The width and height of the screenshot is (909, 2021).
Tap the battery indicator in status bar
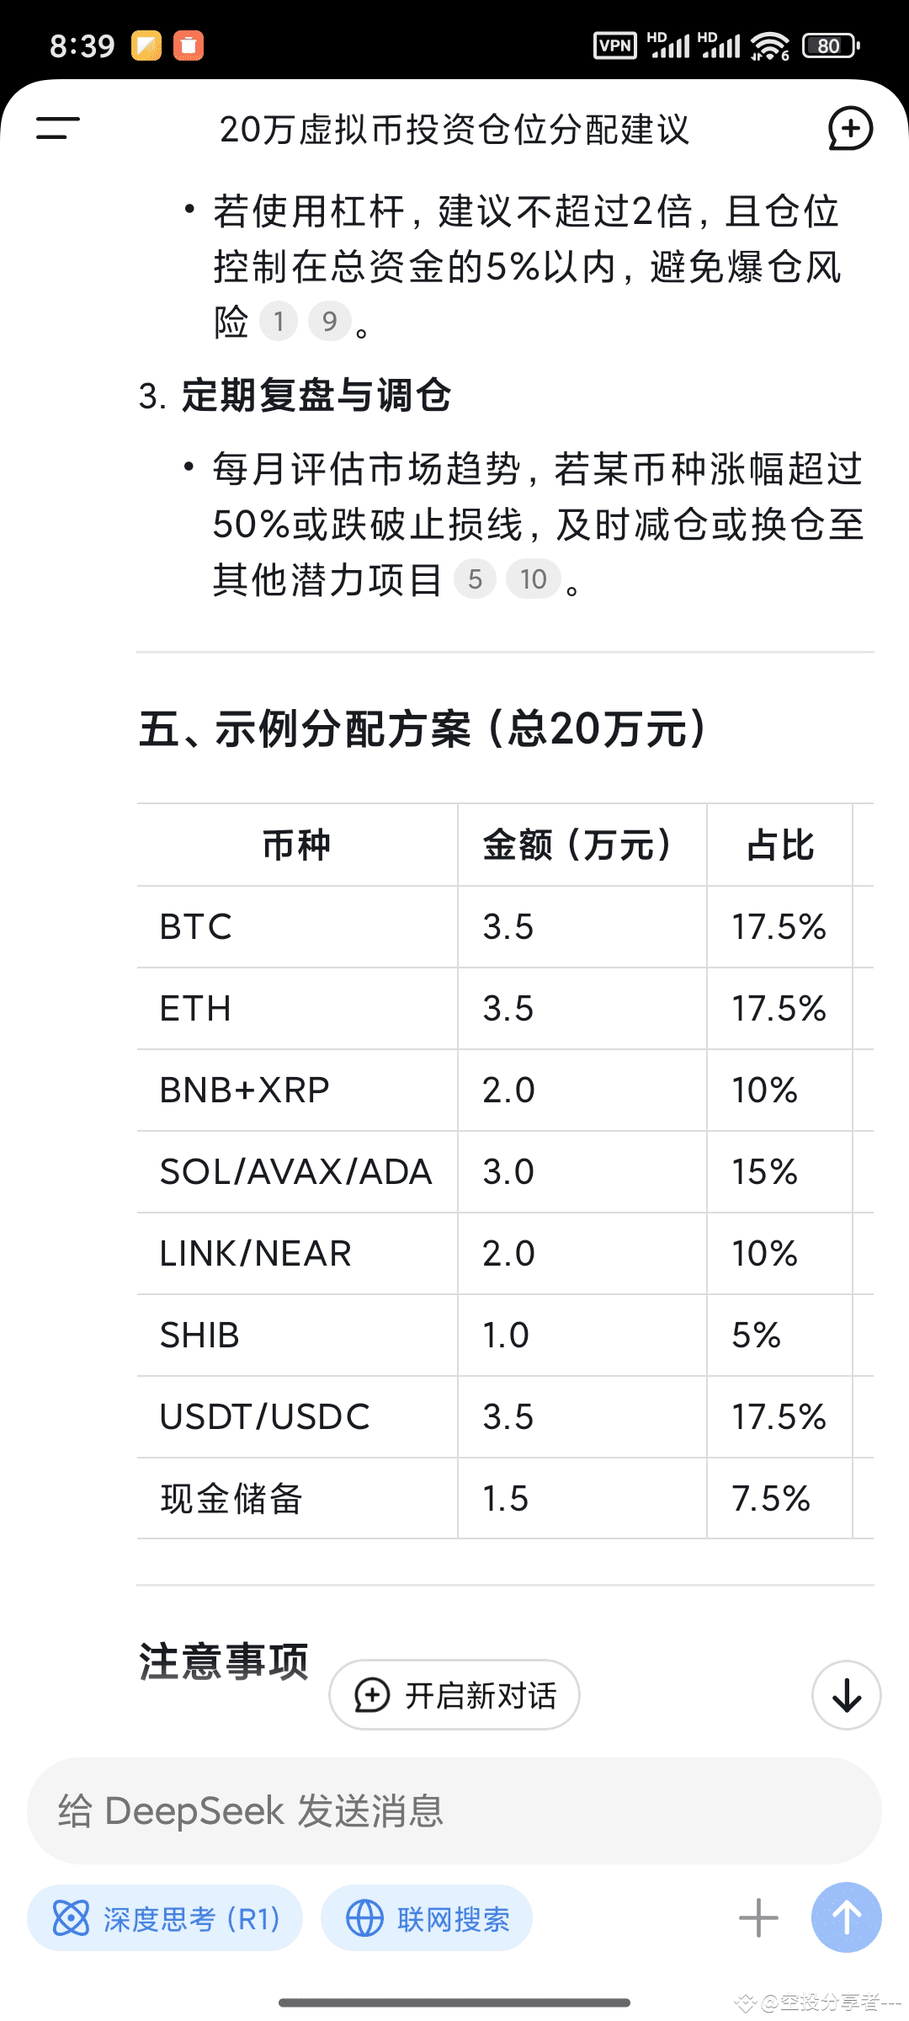(x=831, y=45)
